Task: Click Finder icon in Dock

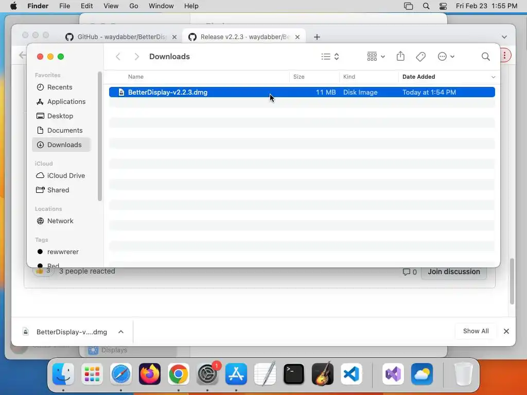Action: click(63, 374)
